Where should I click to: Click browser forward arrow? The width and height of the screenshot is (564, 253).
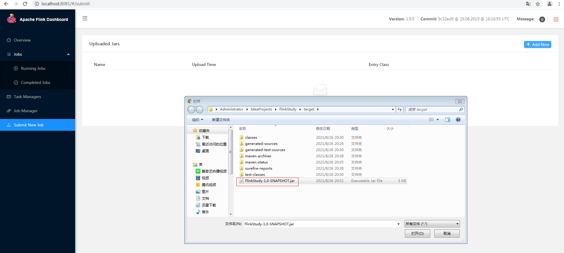tap(16, 4)
